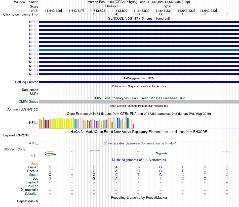The image size is (239, 207).
Task: Select the Rhesus alignment row label
Action: (33, 171)
